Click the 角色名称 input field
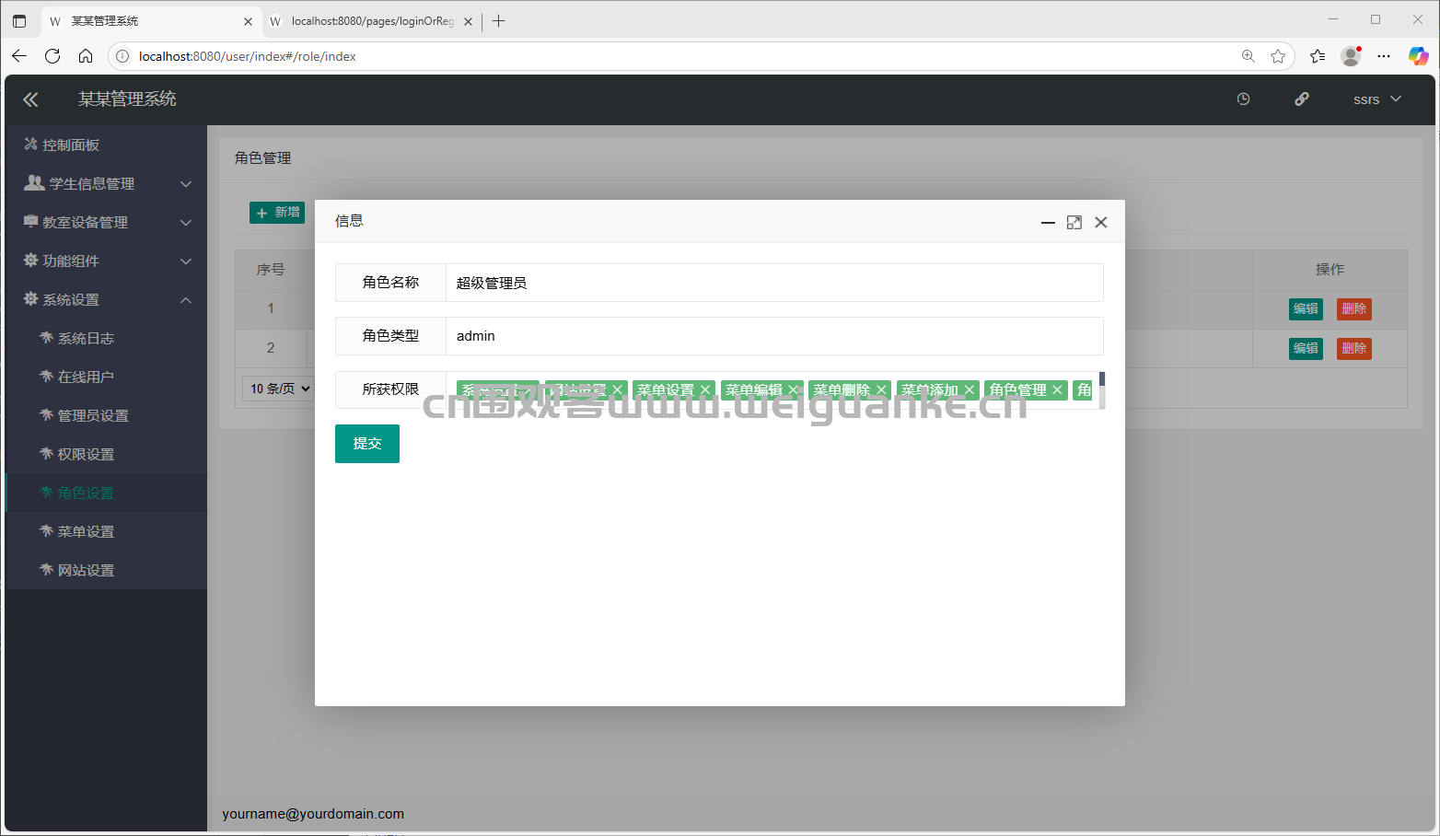1440x836 pixels. point(774,283)
